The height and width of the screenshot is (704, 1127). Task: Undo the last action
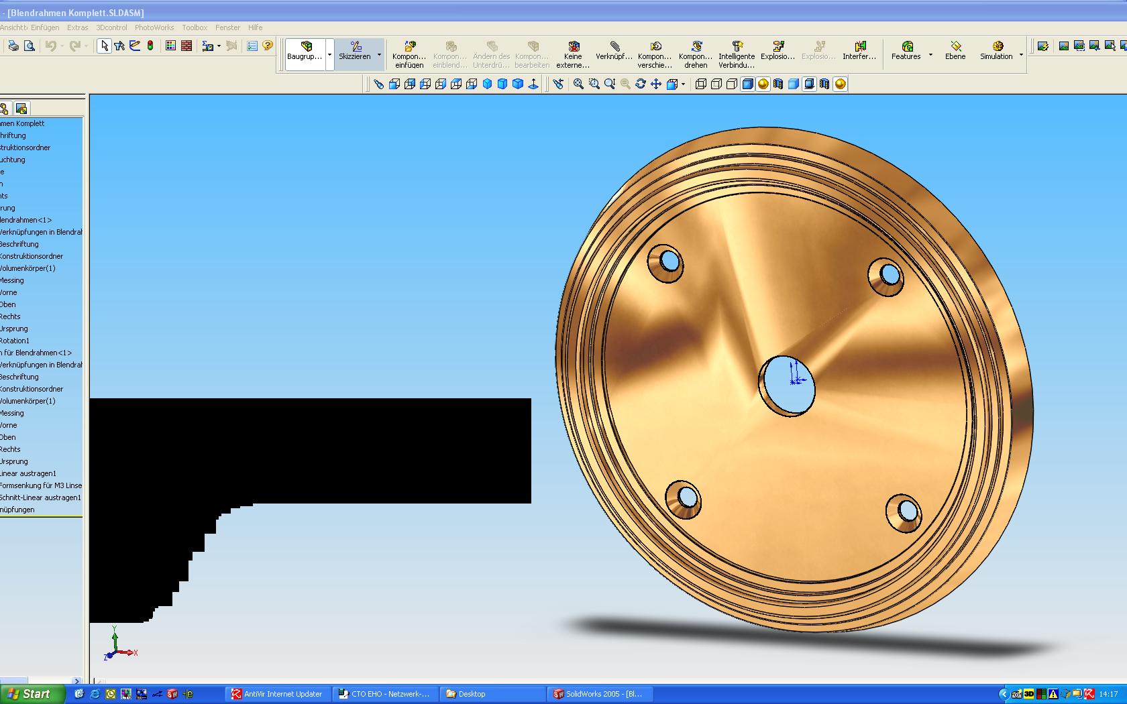[50, 46]
